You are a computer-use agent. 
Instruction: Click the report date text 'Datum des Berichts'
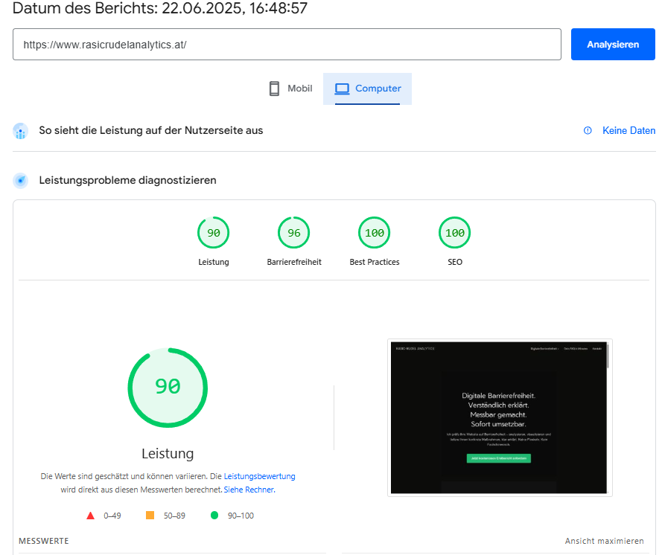160,8
